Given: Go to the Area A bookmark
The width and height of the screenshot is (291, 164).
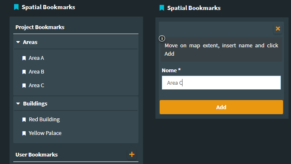Looking at the screenshot, I should (x=37, y=58).
